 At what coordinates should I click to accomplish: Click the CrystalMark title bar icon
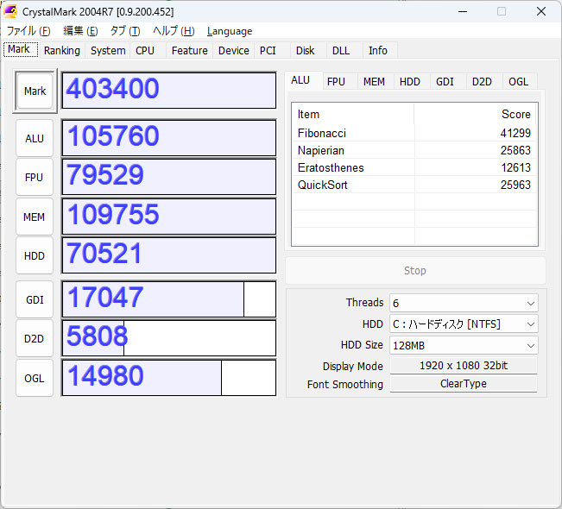[x=10, y=11]
